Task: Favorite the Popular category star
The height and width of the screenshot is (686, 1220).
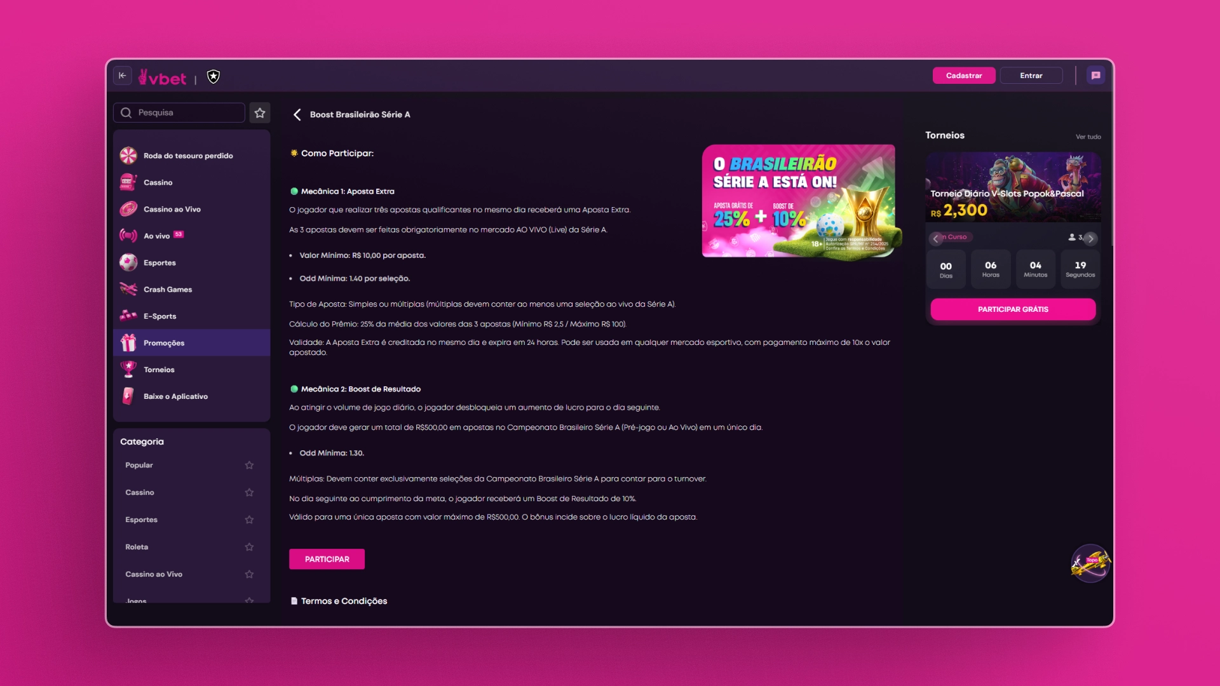Action: click(x=249, y=466)
